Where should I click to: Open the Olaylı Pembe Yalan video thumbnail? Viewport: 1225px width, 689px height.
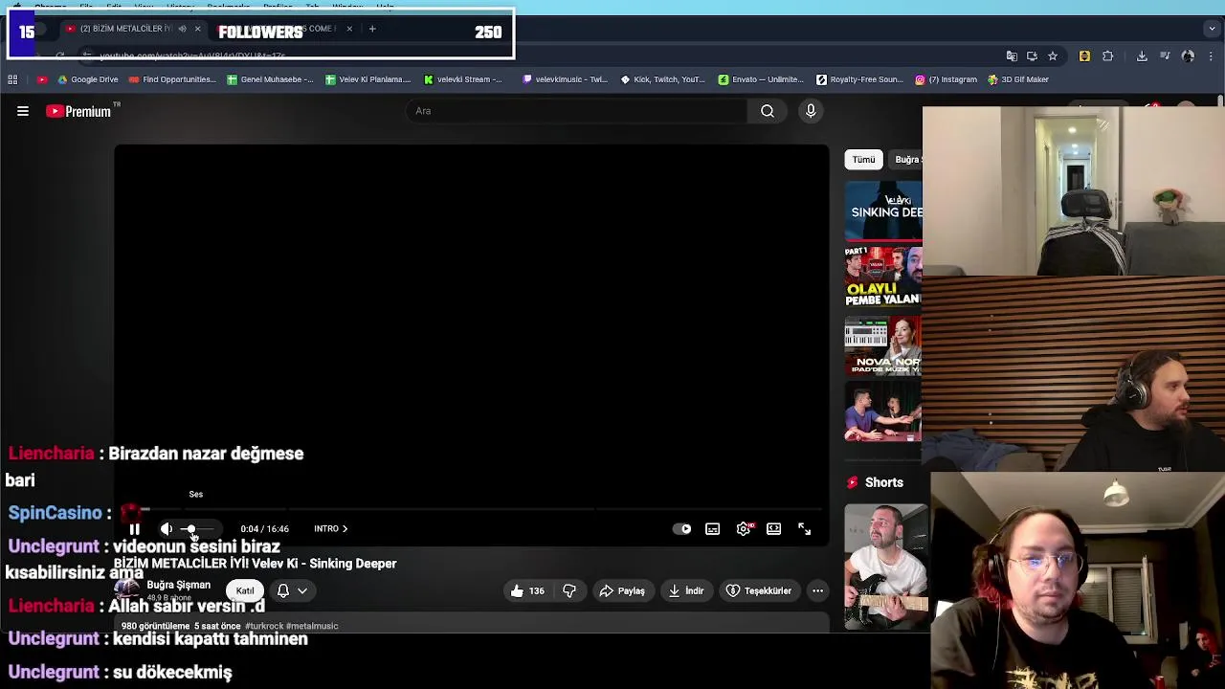click(x=883, y=277)
